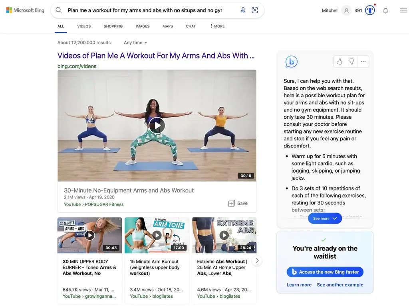Viewport: 409px width, 306px height.
Task: Click the Rewards trophy icon
Action: [370, 10]
